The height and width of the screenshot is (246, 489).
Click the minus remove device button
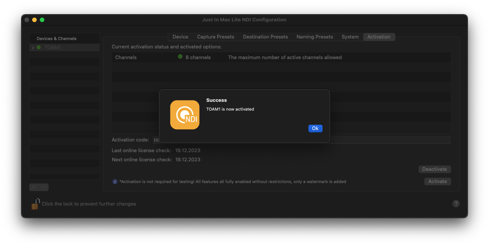[x=44, y=187]
